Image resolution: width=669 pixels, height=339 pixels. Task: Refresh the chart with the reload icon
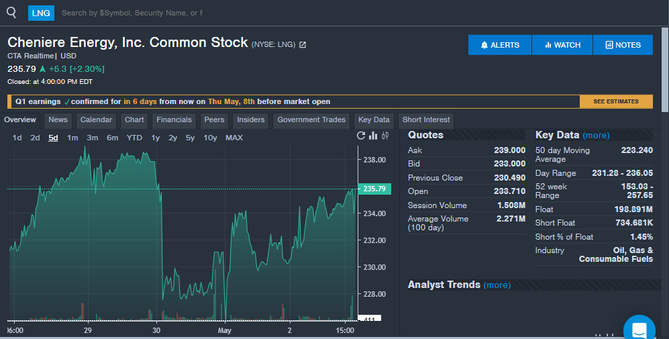[361, 136]
